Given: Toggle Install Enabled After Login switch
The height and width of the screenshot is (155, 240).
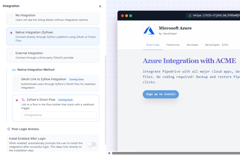Looking at the screenshot, I should pos(92,144).
